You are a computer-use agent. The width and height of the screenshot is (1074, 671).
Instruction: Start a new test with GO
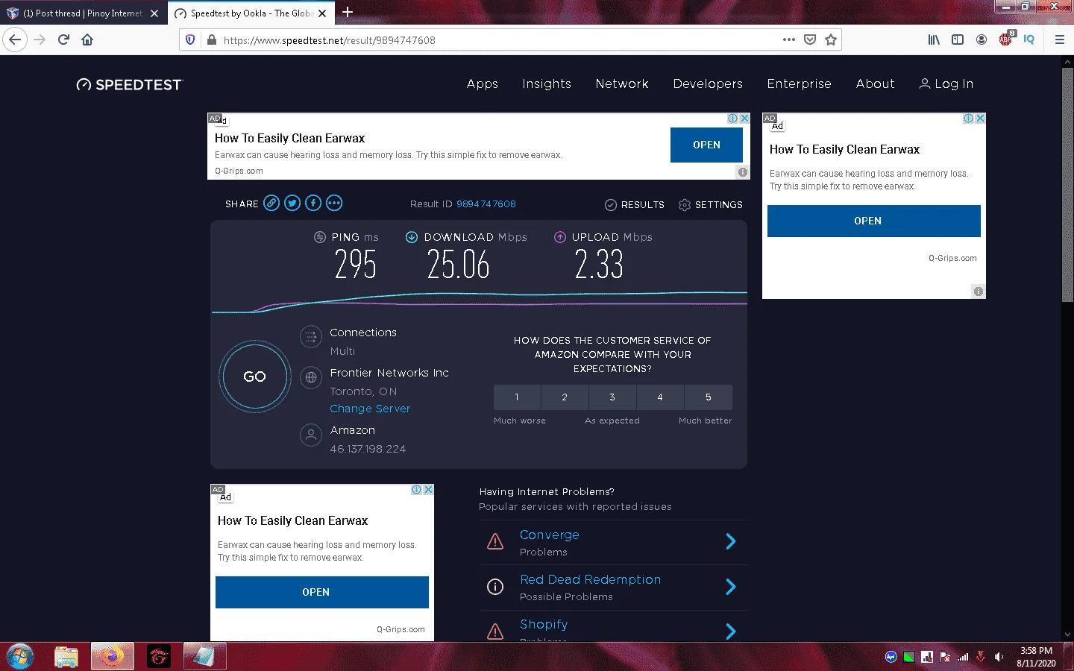point(254,377)
